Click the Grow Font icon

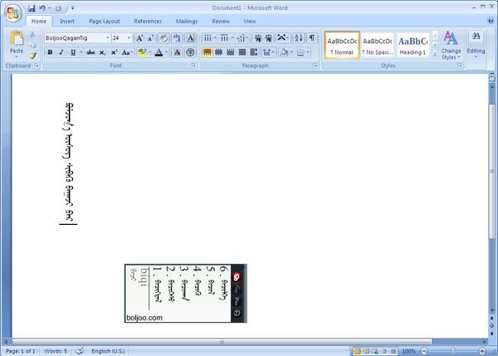point(139,38)
